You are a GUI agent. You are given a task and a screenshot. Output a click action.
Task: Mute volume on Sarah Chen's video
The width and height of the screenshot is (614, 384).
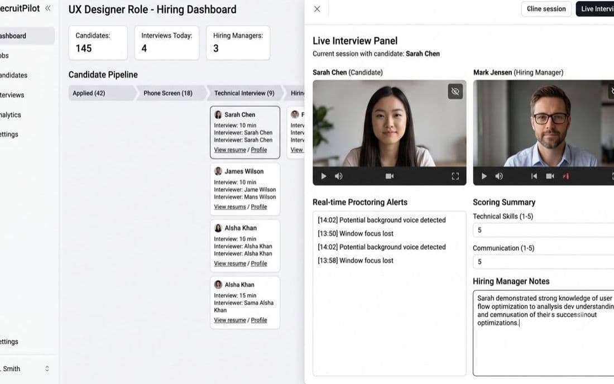tap(339, 176)
